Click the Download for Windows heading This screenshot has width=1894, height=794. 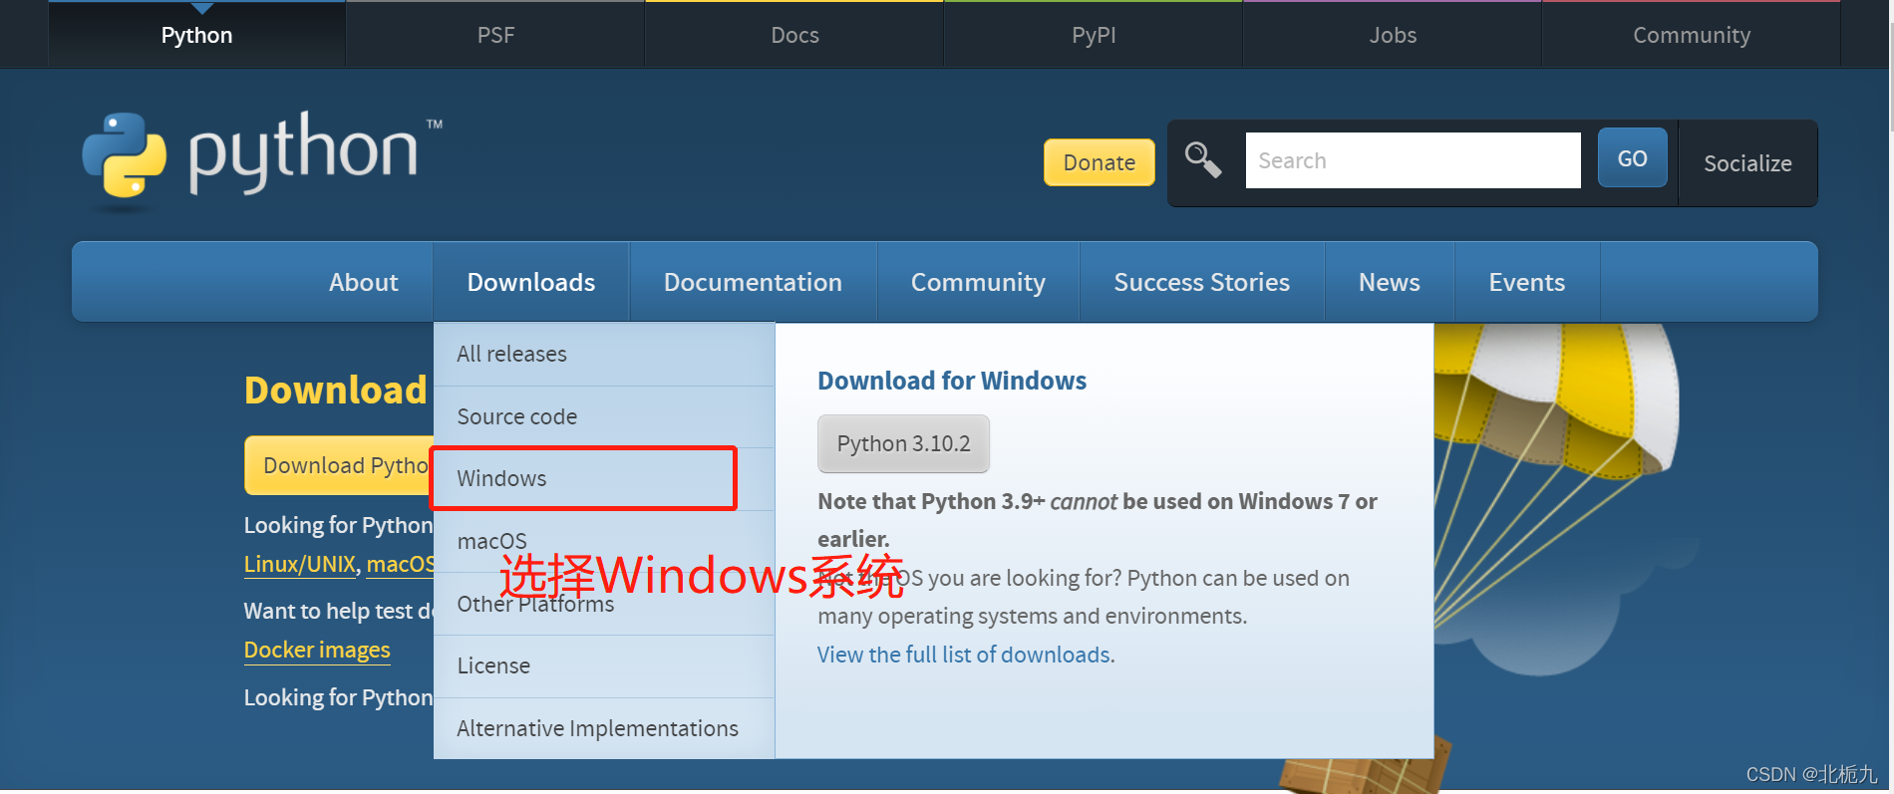[x=952, y=381]
